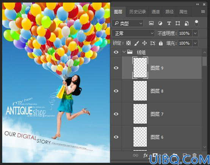This screenshot has width=210, height=165.
Task: Click the balloon poster canvas image
Action: tap(56, 82)
